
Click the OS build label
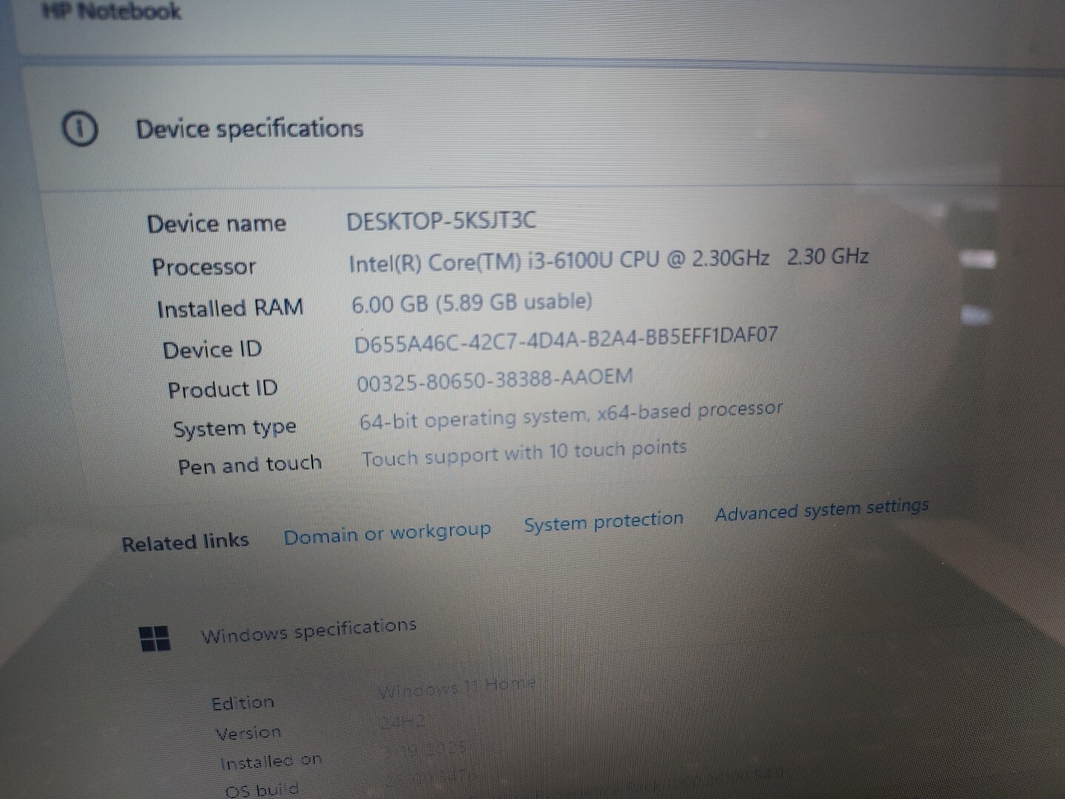262,789
